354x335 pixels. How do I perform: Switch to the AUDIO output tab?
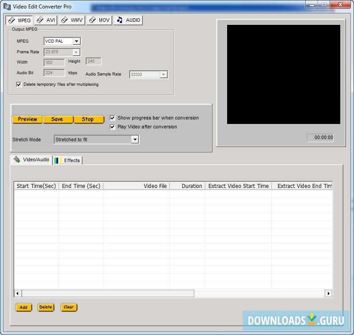128,20
